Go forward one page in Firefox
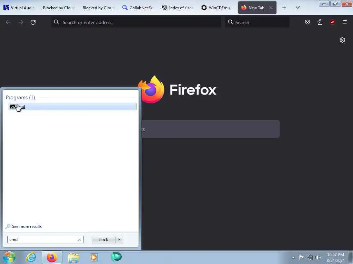Image resolution: width=353 pixels, height=264 pixels. pos(21,22)
